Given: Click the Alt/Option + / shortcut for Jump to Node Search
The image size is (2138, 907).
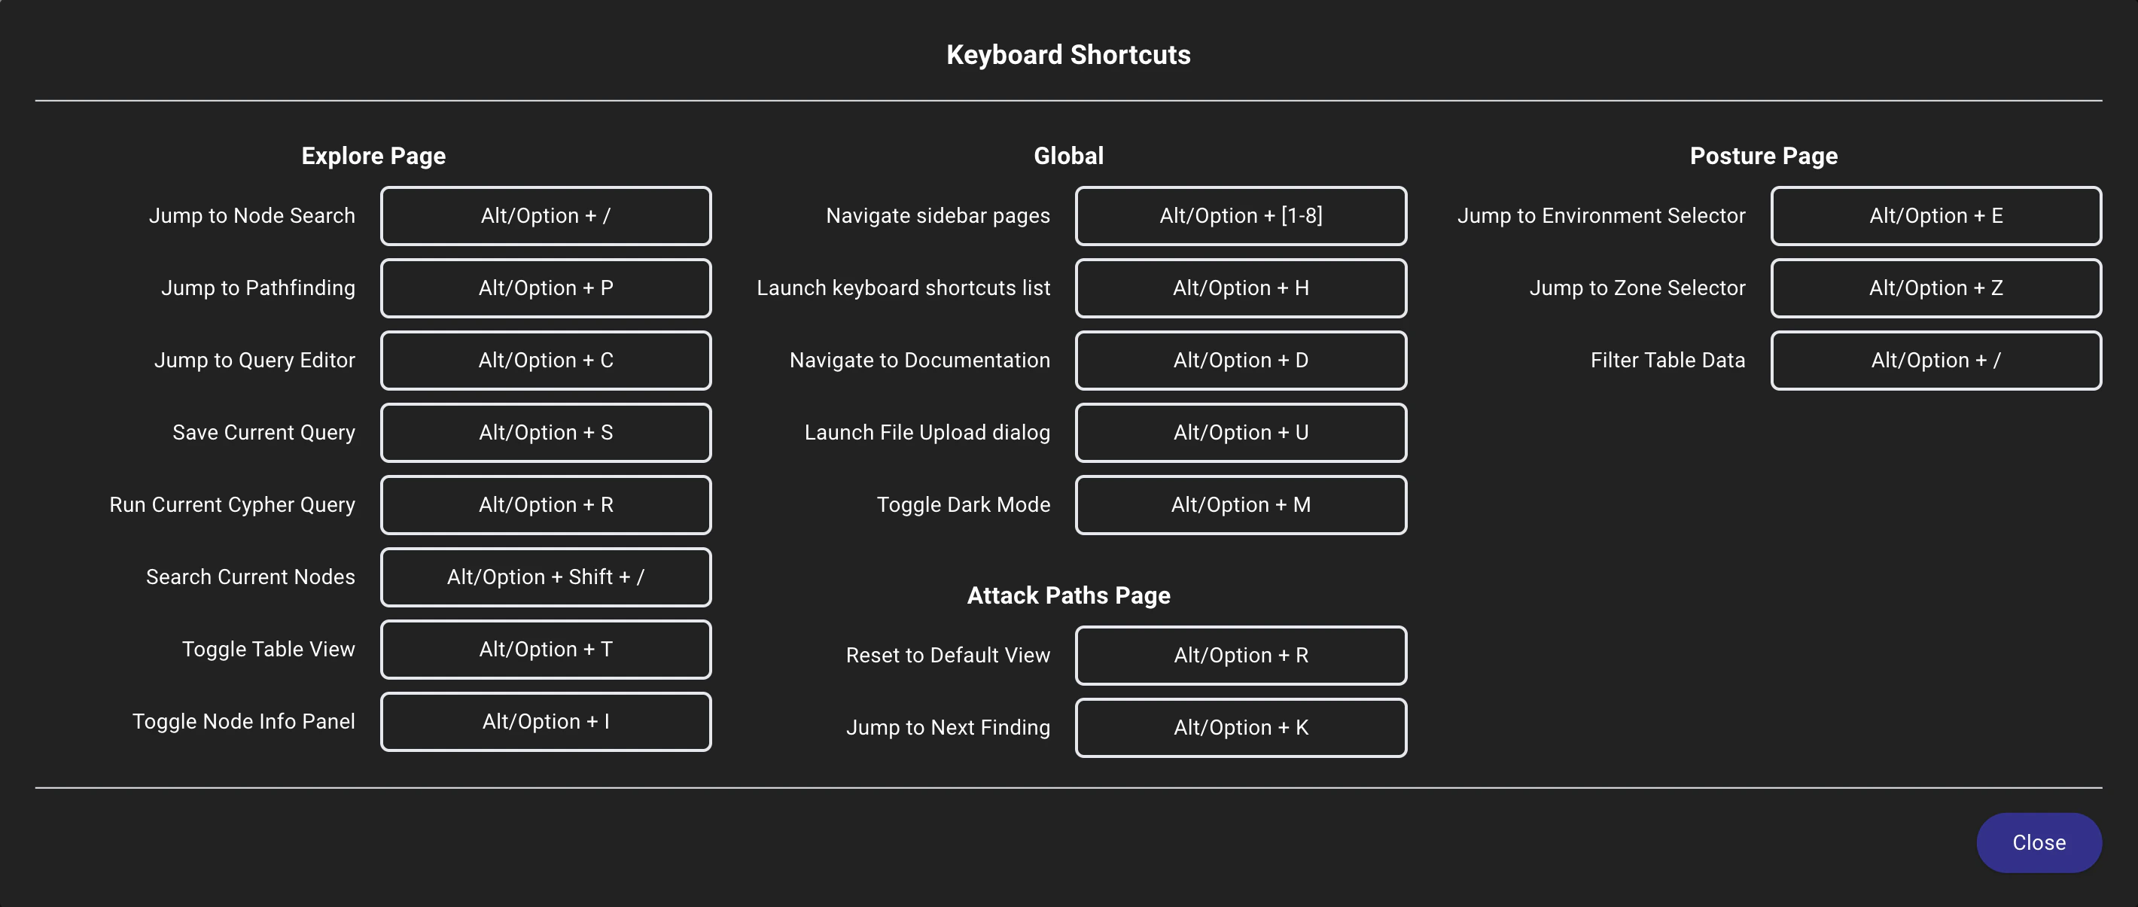Looking at the screenshot, I should 545,216.
